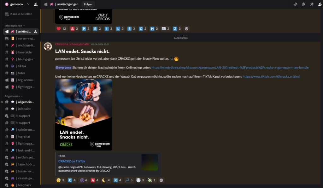Open the feedback forum channel
The width and height of the screenshot is (323, 188).
(21, 185)
